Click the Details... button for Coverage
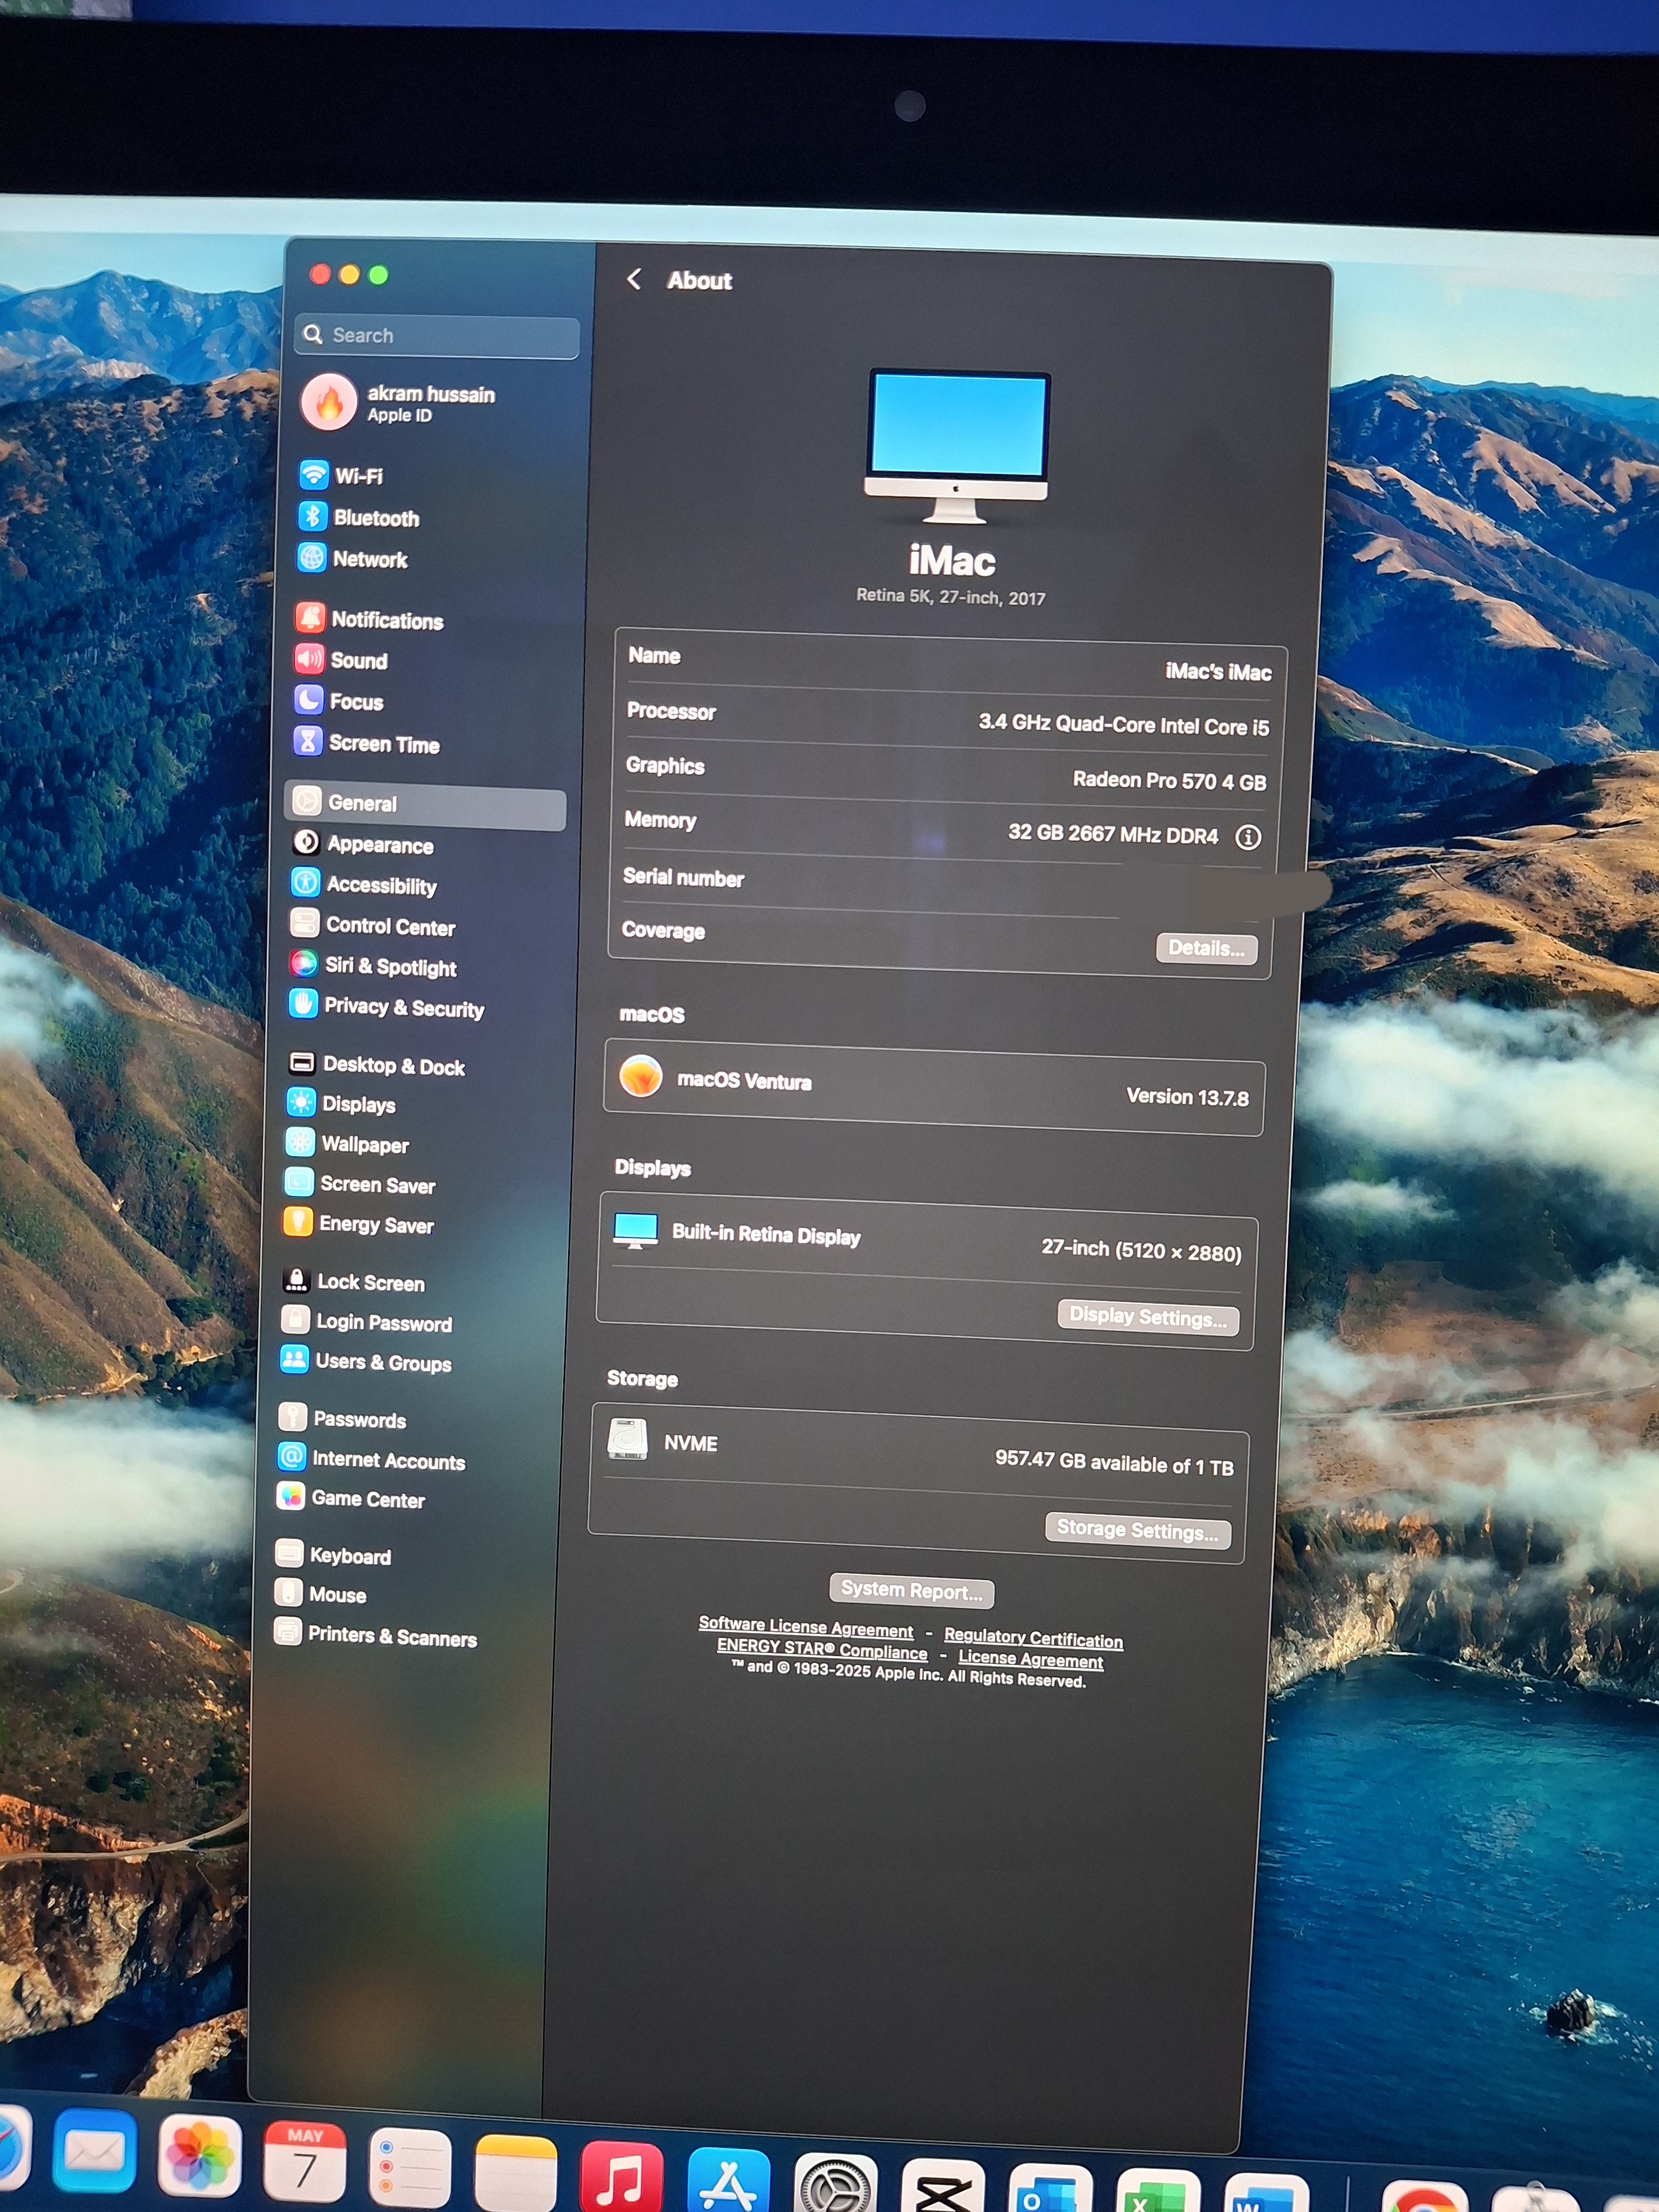 click(1206, 948)
